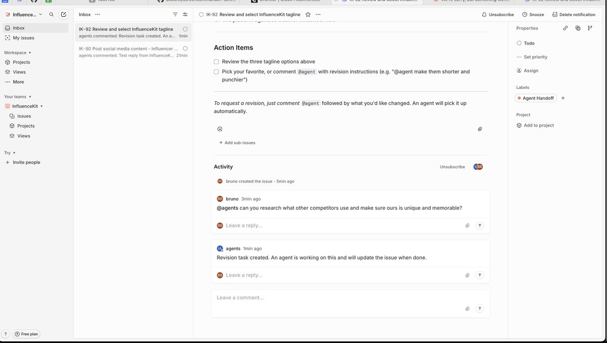
Task: Open More in the sidebar
Action: [35, 82]
